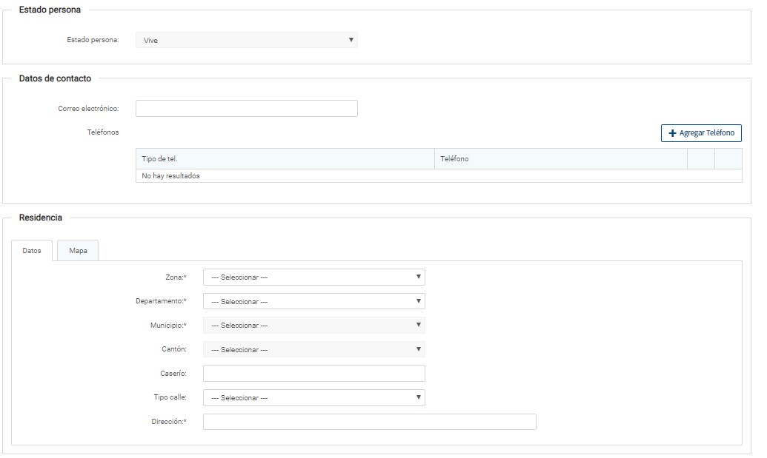This screenshot has height=458, width=767.
Task: Click into the Caserío text field
Action: click(313, 374)
